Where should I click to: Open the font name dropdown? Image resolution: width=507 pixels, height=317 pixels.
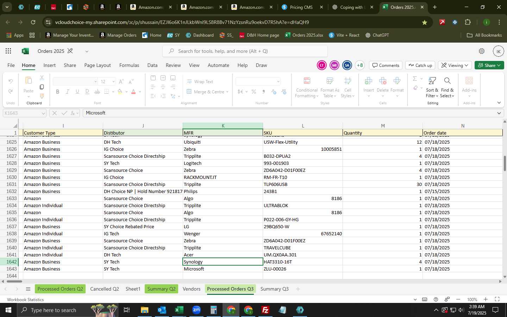[x=95, y=81]
